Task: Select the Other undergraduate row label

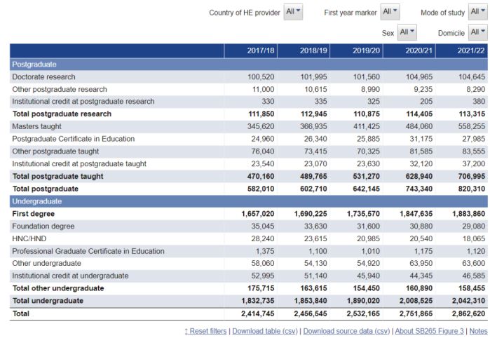Action: tap(46, 263)
